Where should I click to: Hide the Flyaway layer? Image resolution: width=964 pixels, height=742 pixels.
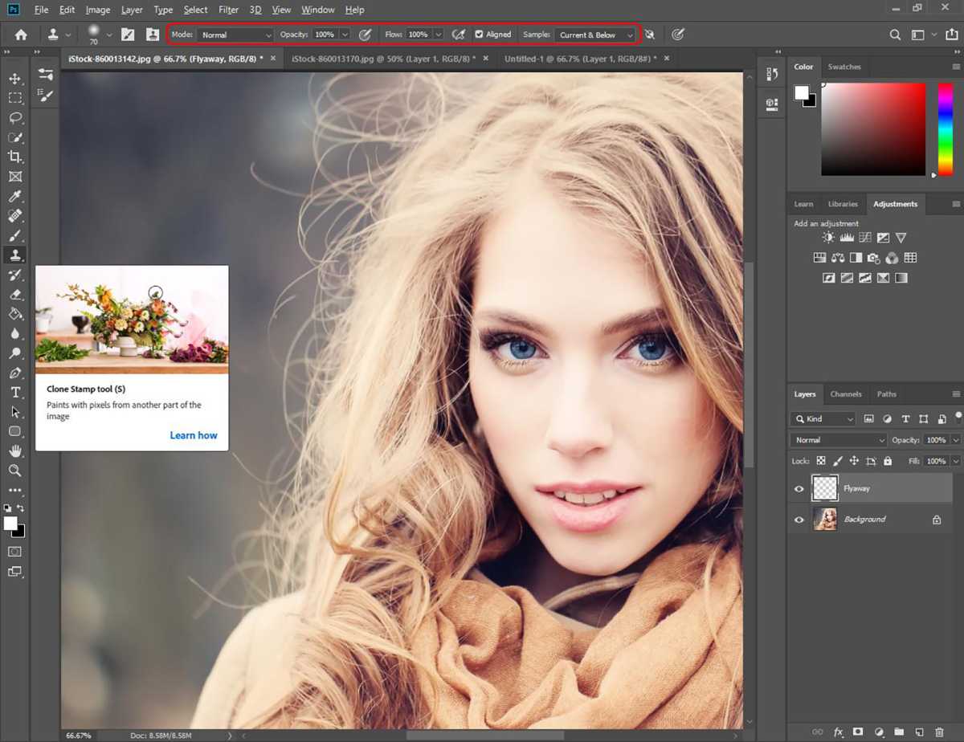[799, 488]
